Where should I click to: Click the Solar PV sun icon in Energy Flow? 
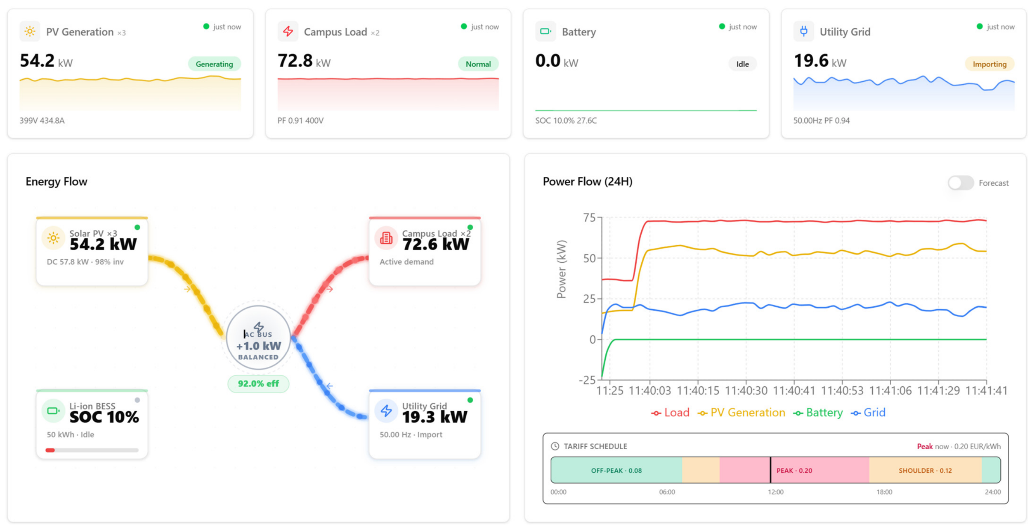53,238
